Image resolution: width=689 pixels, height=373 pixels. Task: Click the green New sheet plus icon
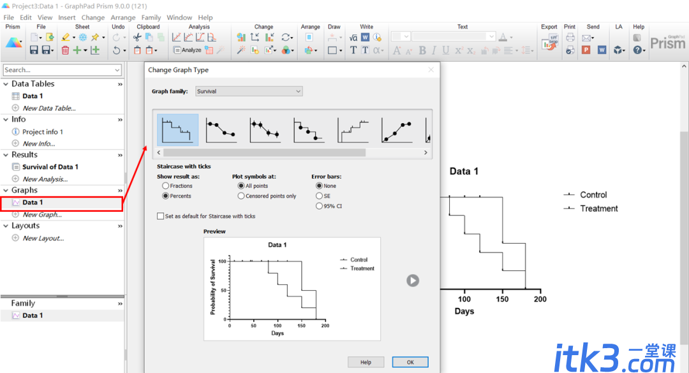(77, 50)
